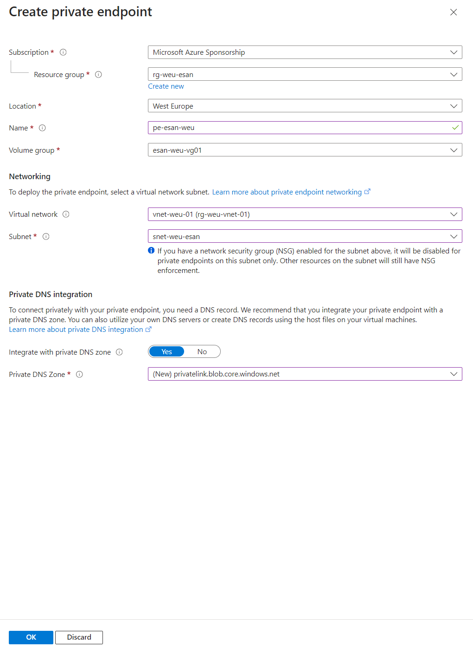The image size is (473, 648).
Task: Expand the Resource group rg-weu-esan dropdown
Action: [x=305, y=75]
